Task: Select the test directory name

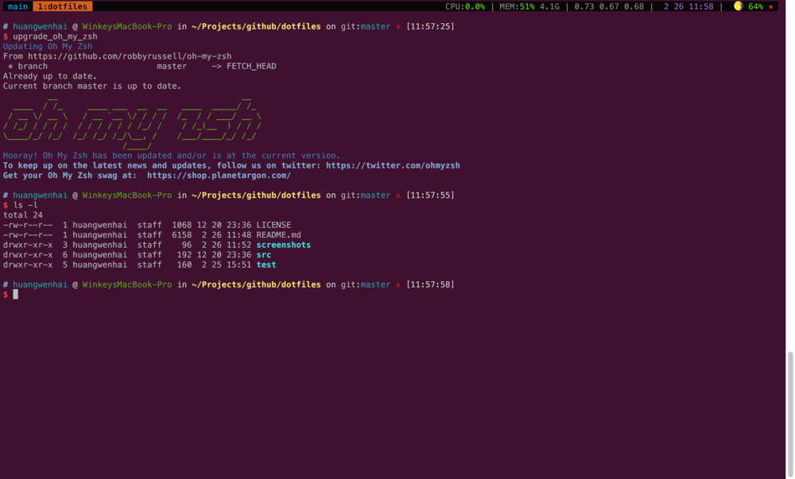Action: (x=266, y=265)
